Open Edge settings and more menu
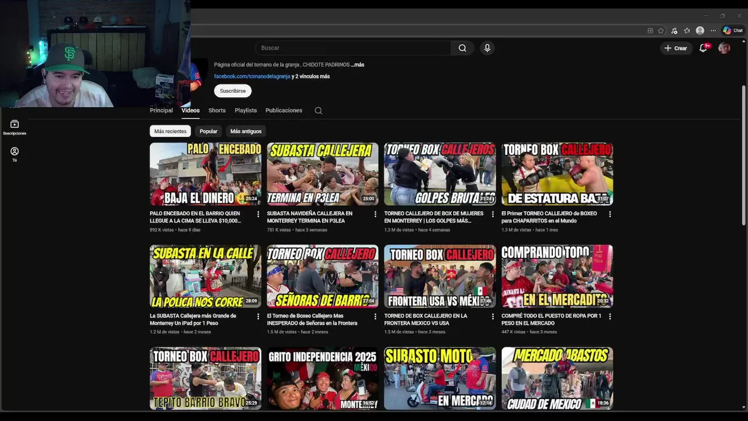Screen dimensions: 748x421 [713, 30]
